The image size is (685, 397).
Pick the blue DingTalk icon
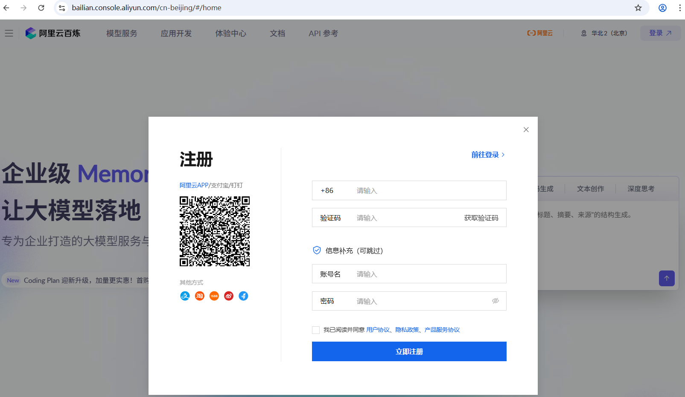[x=243, y=296]
